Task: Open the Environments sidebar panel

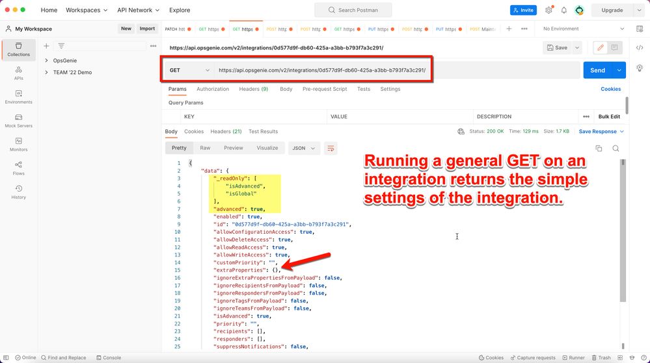Action: (x=19, y=97)
